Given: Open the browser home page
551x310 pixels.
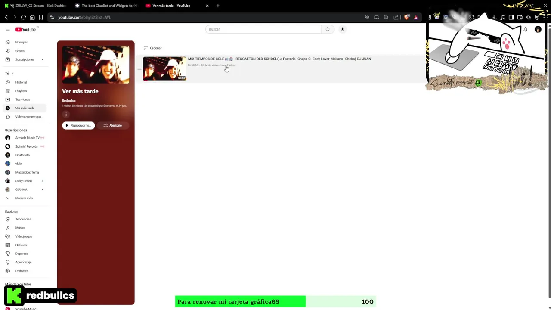Looking at the screenshot, I should 32,17.
